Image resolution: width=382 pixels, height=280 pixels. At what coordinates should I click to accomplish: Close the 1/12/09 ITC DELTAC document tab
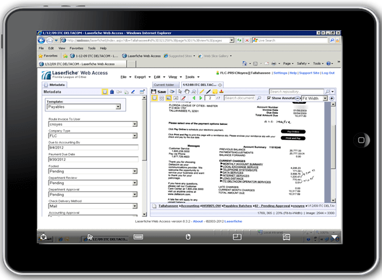pyautogui.click(x=220, y=85)
